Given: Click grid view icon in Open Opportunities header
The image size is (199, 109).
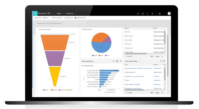Looking at the screenshot, I should coord(164,61).
